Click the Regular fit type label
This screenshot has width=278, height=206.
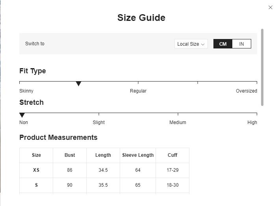[x=138, y=91]
